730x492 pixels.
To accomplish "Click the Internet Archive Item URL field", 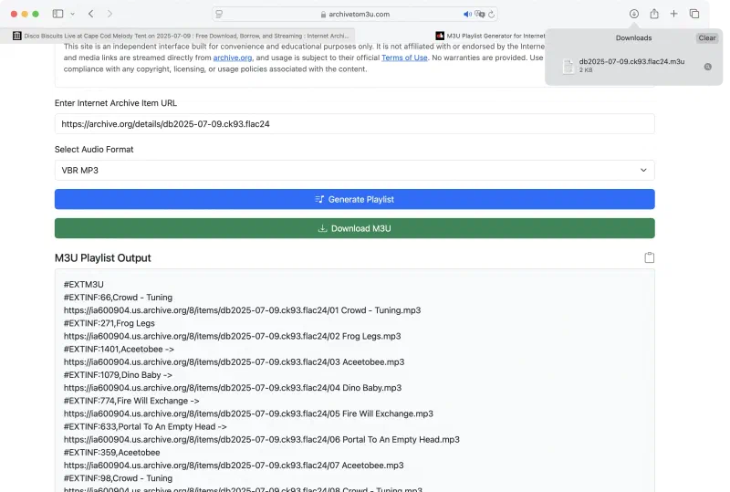I will (x=354, y=124).
